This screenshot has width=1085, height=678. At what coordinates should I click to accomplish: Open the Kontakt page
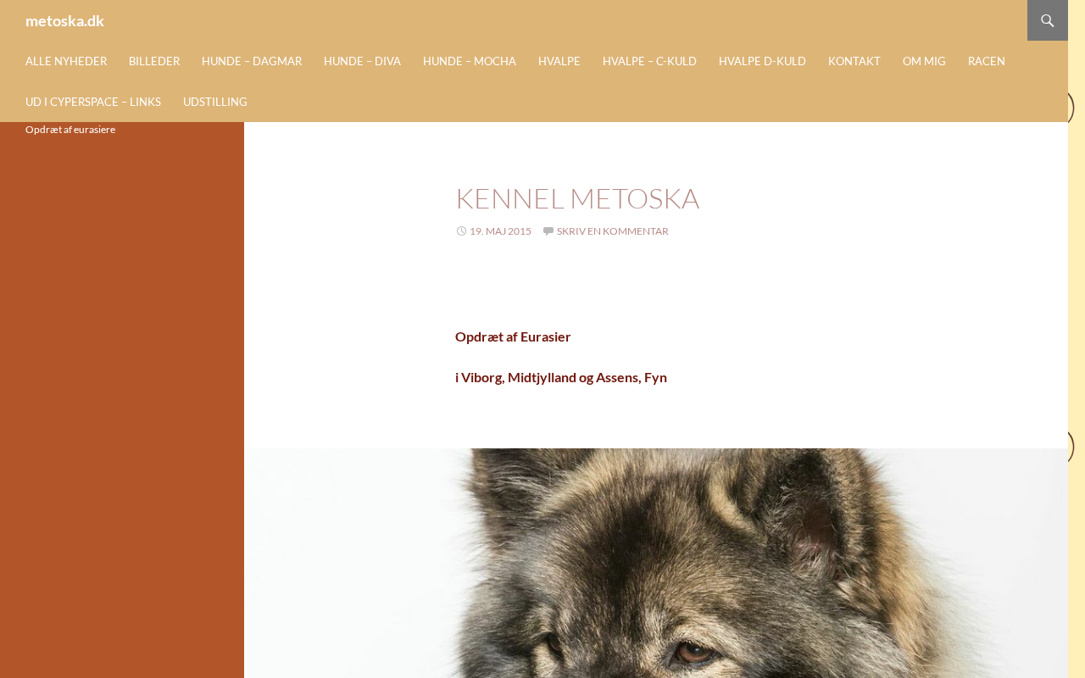coord(854,61)
